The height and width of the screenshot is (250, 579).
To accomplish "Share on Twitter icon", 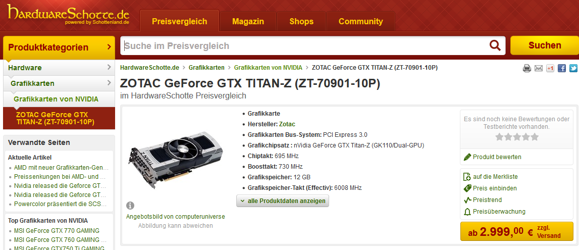I will pyautogui.click(x=573, y=68).
